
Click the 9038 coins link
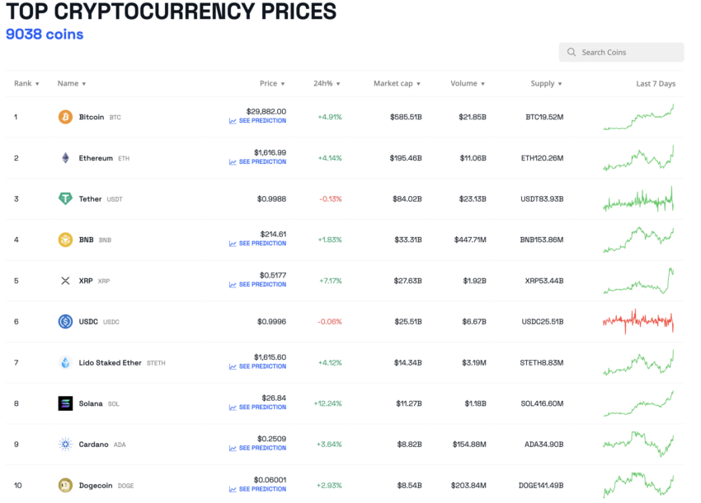tap(45, 34)
